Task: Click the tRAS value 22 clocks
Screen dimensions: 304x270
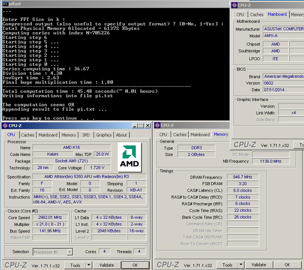Action: point(243,210)
